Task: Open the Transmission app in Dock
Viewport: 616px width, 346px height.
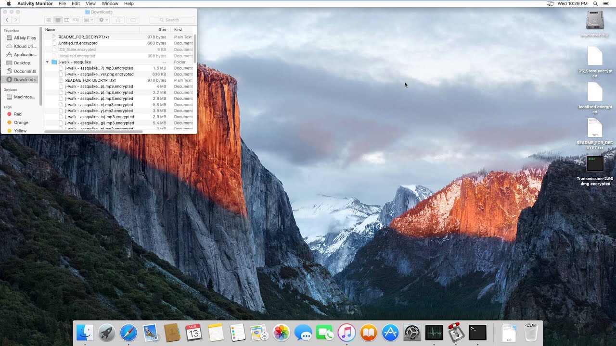Action: coord(456,332)
